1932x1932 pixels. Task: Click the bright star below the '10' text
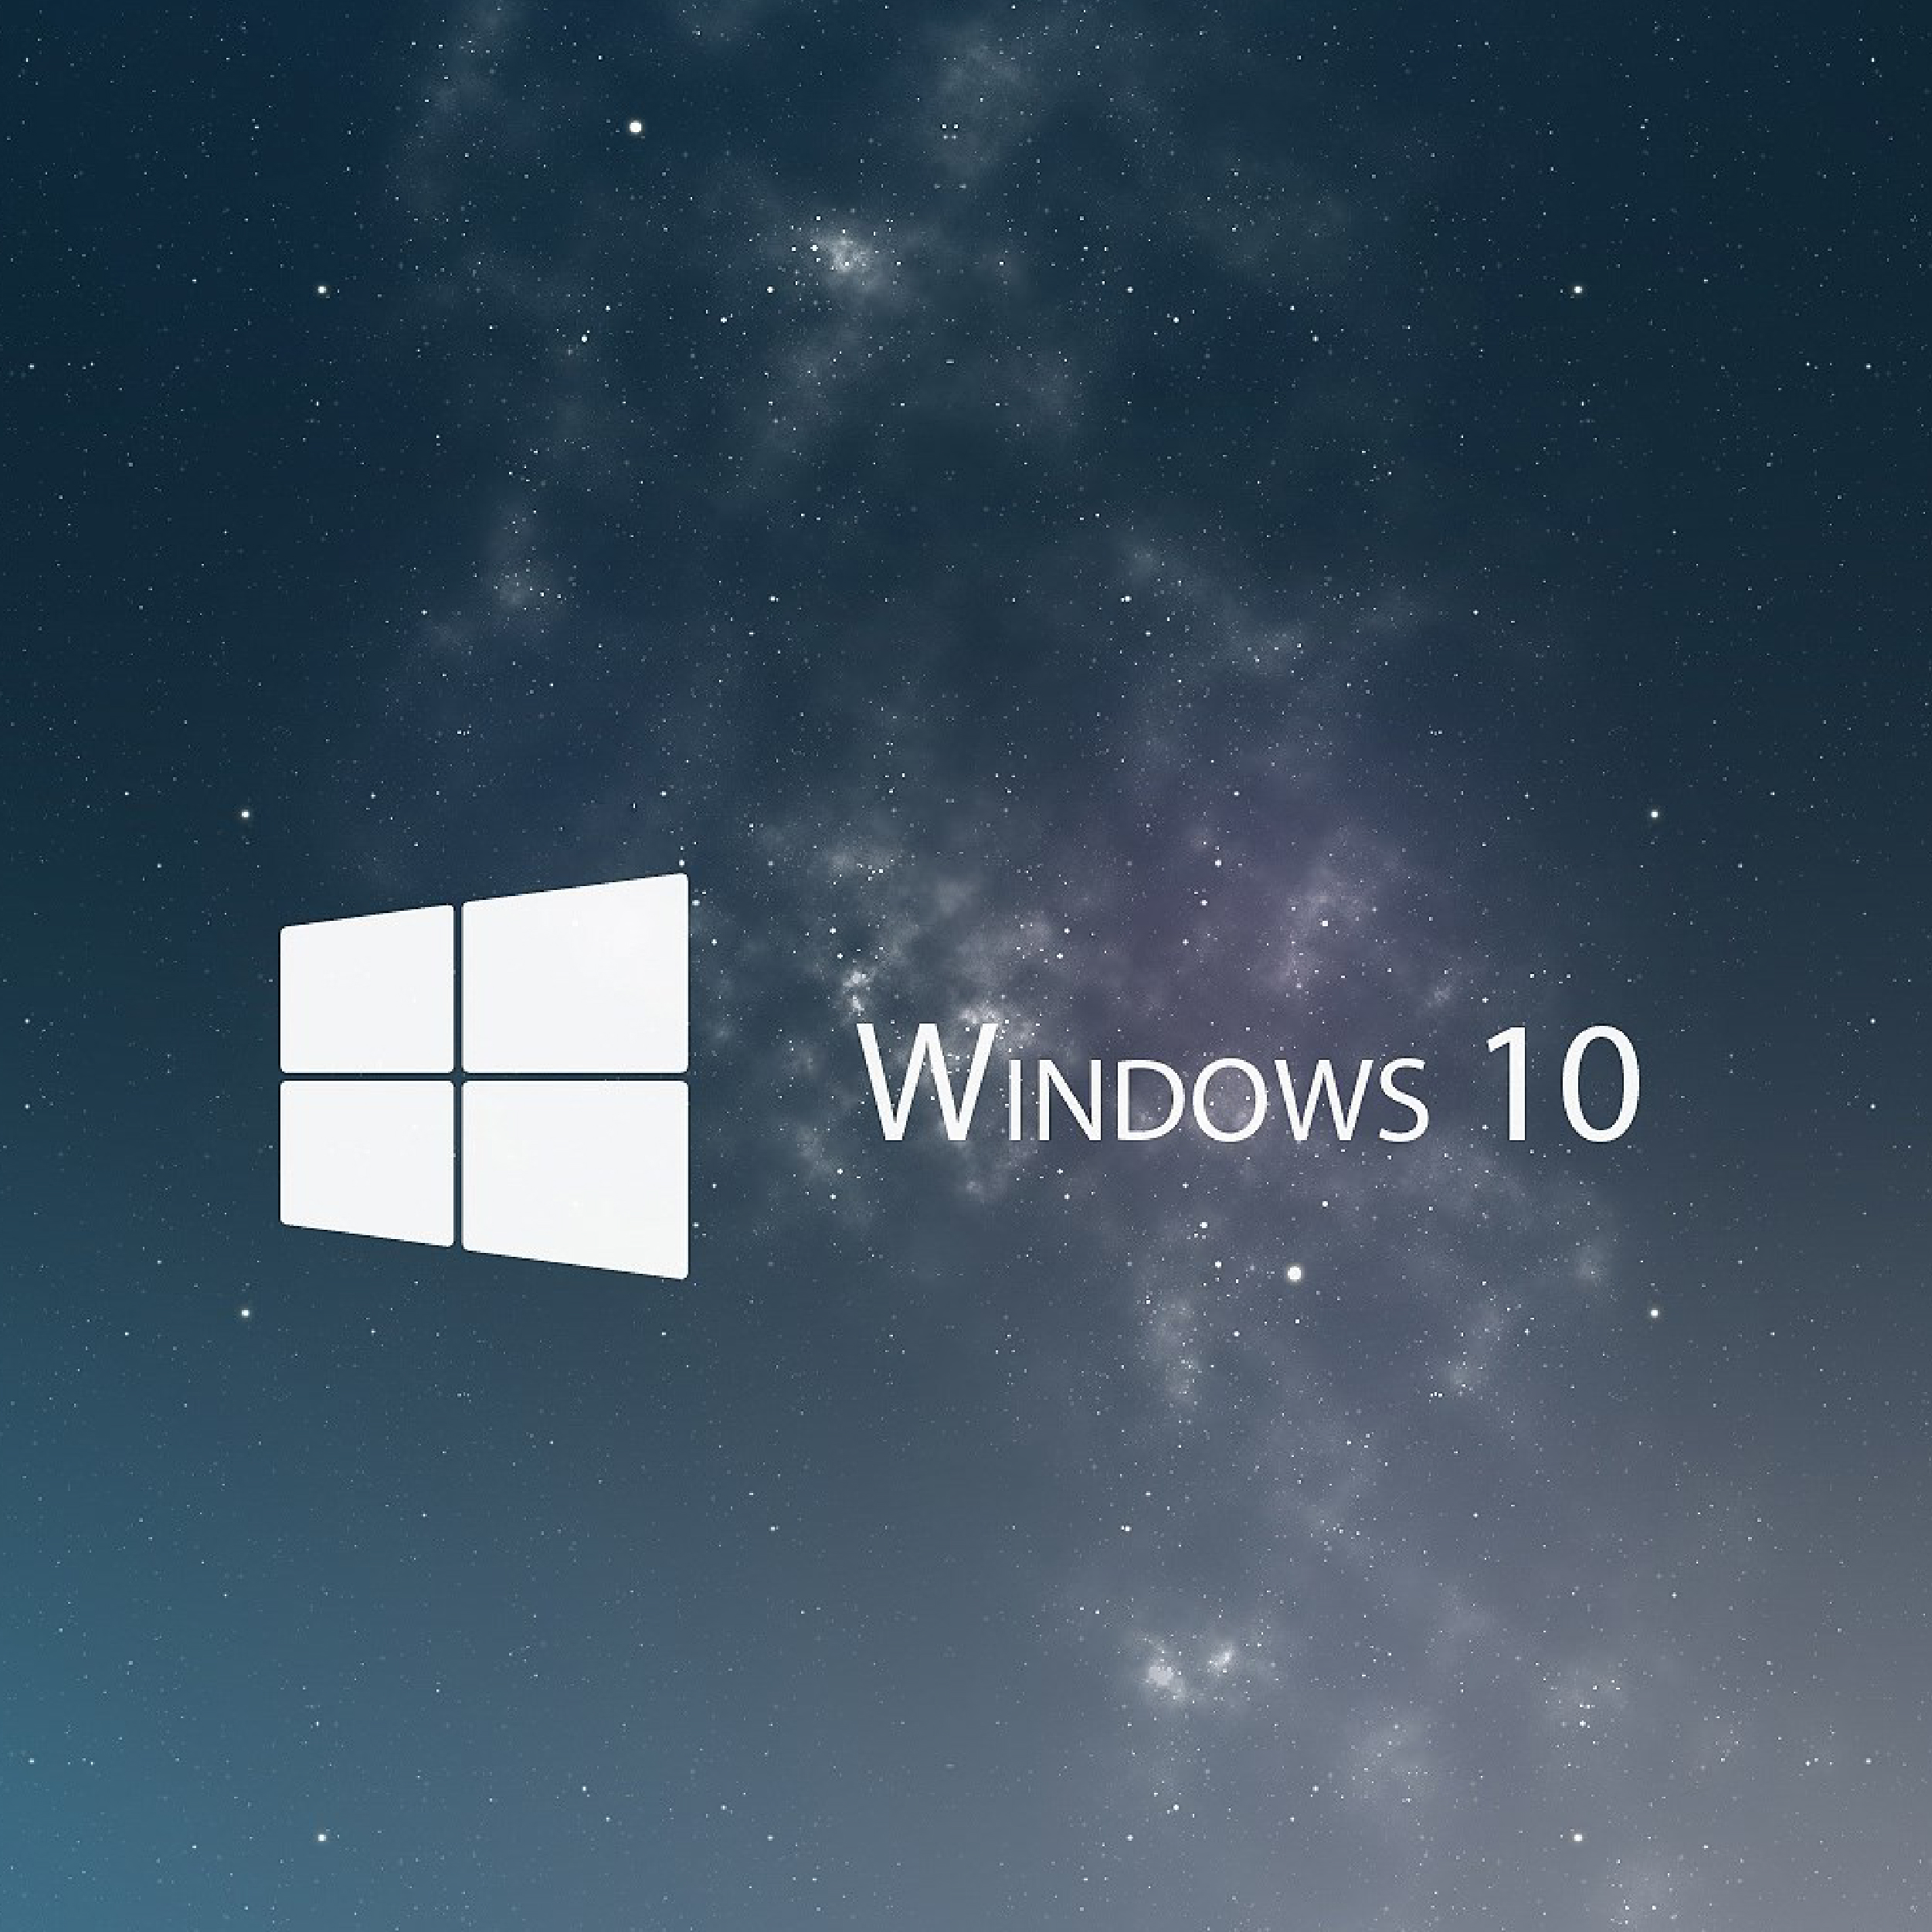(1294, 1273)
